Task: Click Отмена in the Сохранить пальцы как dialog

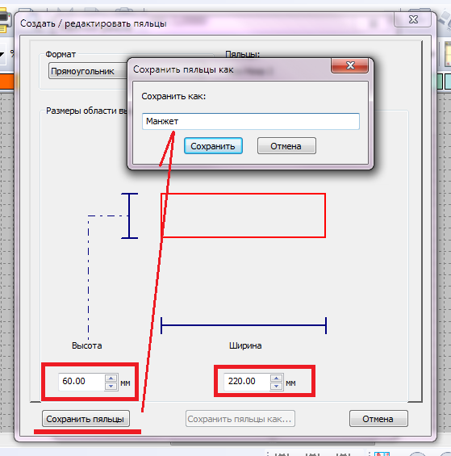Action: [286, 146]
